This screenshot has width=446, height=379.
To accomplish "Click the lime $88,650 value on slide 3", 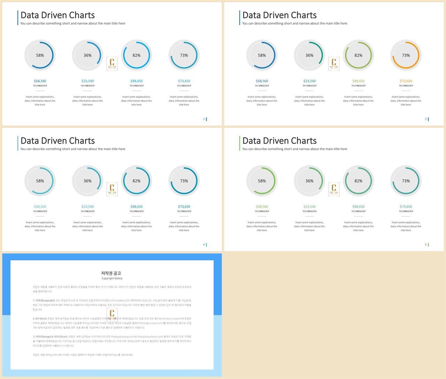I will pos(359,81).
